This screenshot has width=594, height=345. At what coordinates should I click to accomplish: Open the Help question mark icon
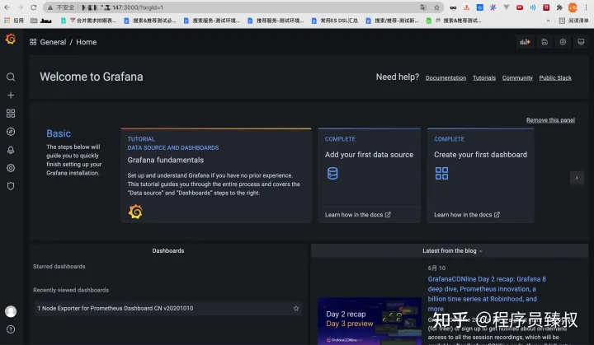pyautogui.click(x=11, y=329)
